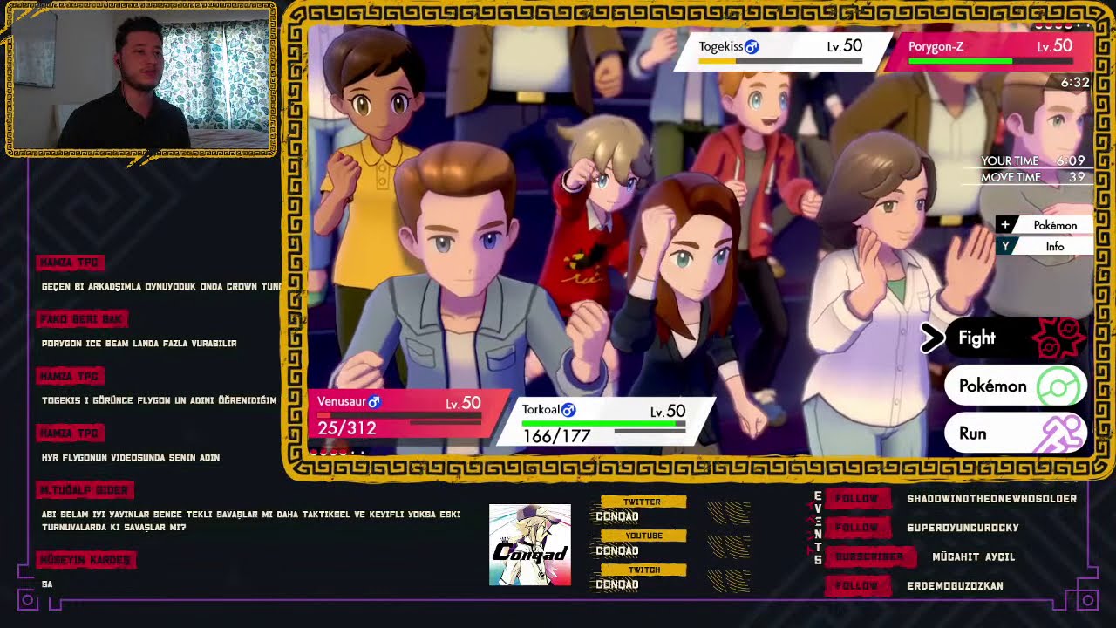Viewport: 1116px width, 628px height.
Task: Click the Torkoal name in its status panel
Action: pos(541,410)
